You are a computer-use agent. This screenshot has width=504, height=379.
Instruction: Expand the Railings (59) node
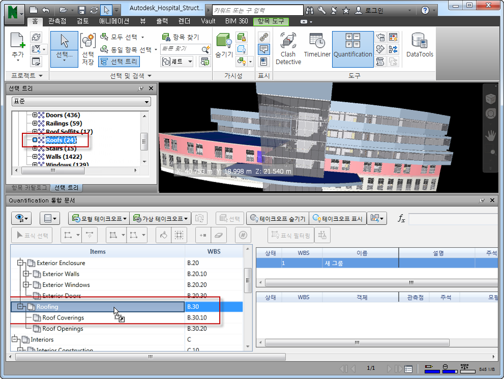click(35, 123)
